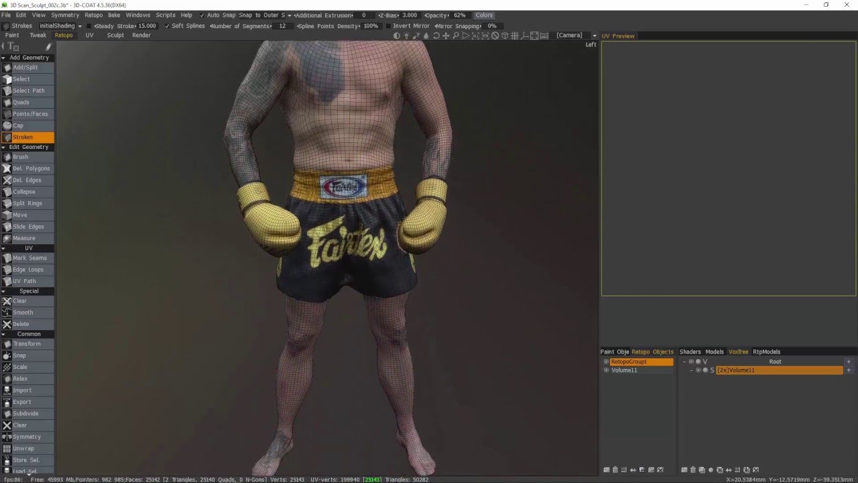The image size is (858, 483).
Task: Select the Mark Seams tool
Action: [x=27, y=258]
